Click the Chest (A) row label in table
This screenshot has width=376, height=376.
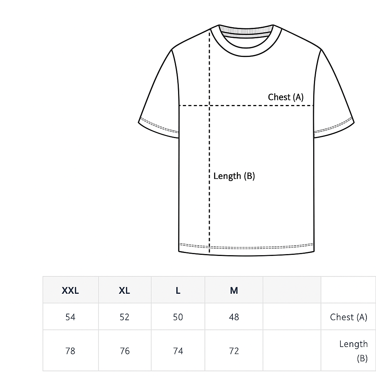(x=348, y=317)
